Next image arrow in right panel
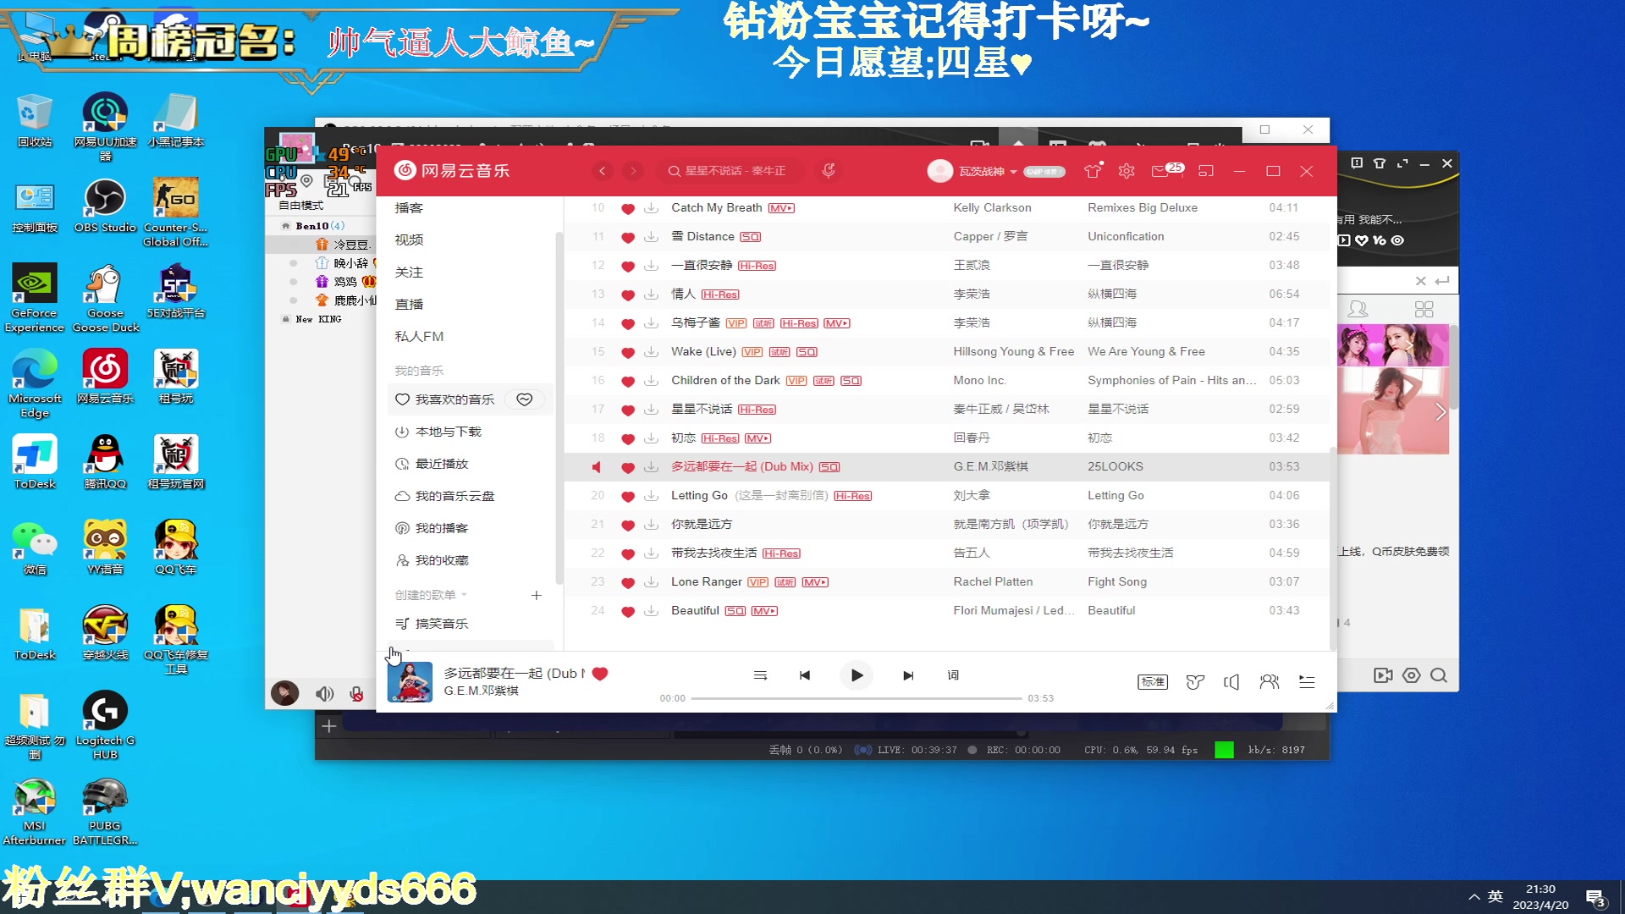Image resolution: width=1625 pixels, height=914 pixels. coord(1440,412)
